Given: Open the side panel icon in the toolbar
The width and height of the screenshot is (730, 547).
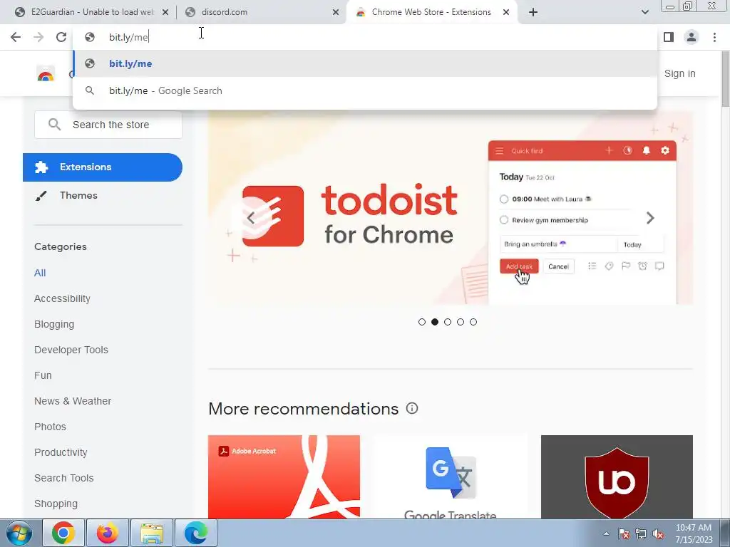Looking at the screenshot, I should pyautogui.click(x=669, y=37).
